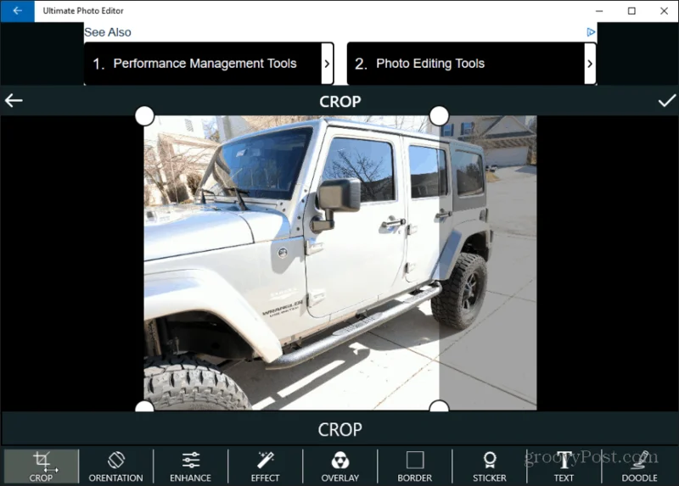
Task: Open the Effect magic wand tool
Action: [x=265, y=466]
